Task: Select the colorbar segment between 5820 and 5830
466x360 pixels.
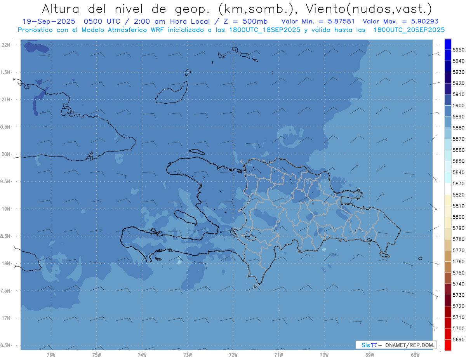Action: coord(448,189)
